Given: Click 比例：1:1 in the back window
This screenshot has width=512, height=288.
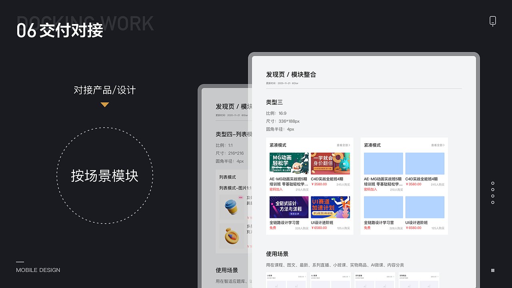Looking at the screenshot, I should point(224,145).
